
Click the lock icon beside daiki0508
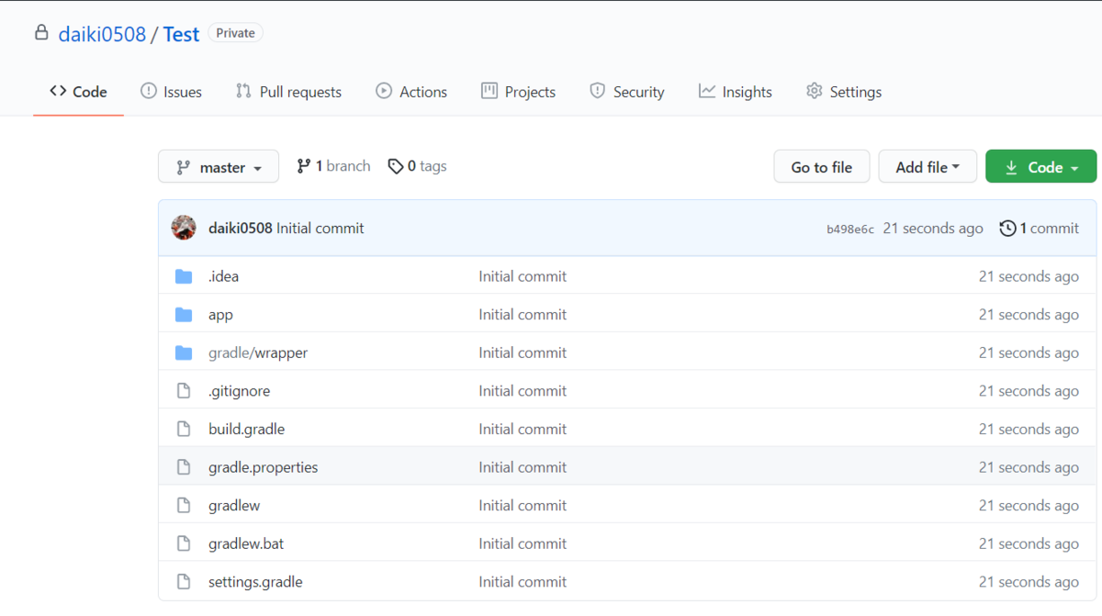coord(41,33)
